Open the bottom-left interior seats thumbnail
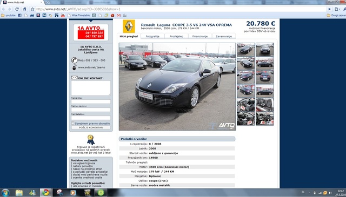346x197 pixels. click(246, 119)
